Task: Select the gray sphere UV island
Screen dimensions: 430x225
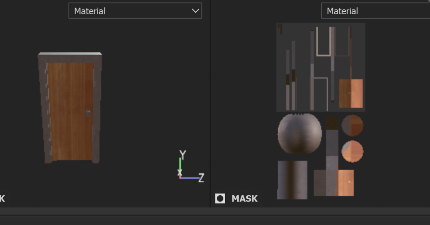Action: pyautogui.click(x=299, y=133)
